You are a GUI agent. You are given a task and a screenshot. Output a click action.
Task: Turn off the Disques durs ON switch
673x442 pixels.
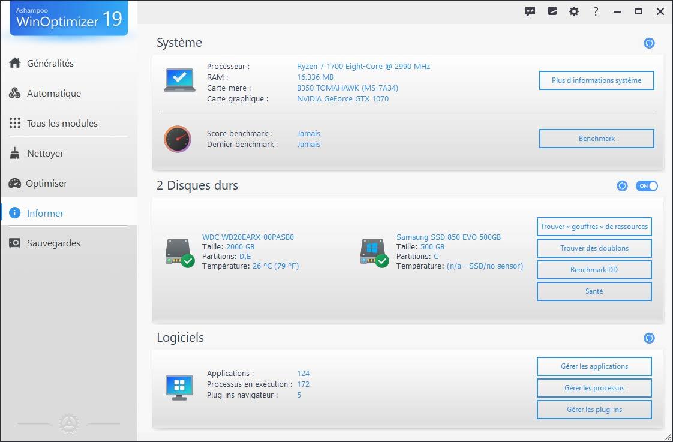(x=647, y=186)
